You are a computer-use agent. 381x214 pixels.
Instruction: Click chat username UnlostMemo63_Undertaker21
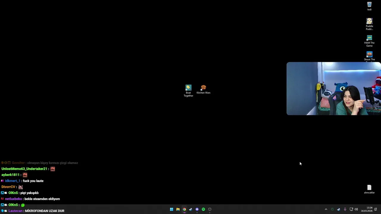pyautogui.click(x=24, y=169)
